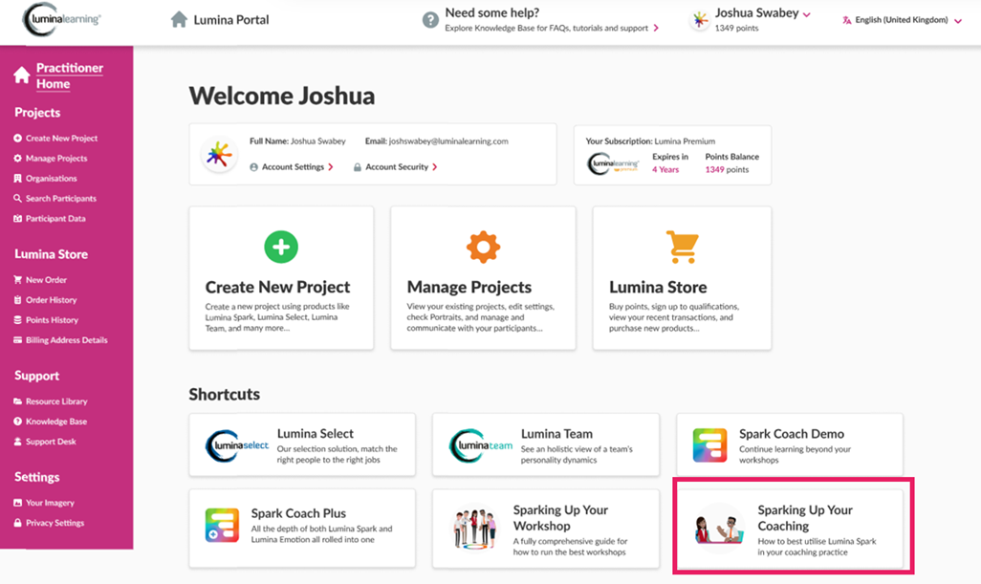Click the Points History coins icon

(17, 319)
